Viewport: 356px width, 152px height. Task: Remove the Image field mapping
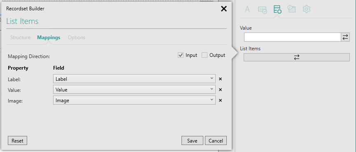pos(220,101)
